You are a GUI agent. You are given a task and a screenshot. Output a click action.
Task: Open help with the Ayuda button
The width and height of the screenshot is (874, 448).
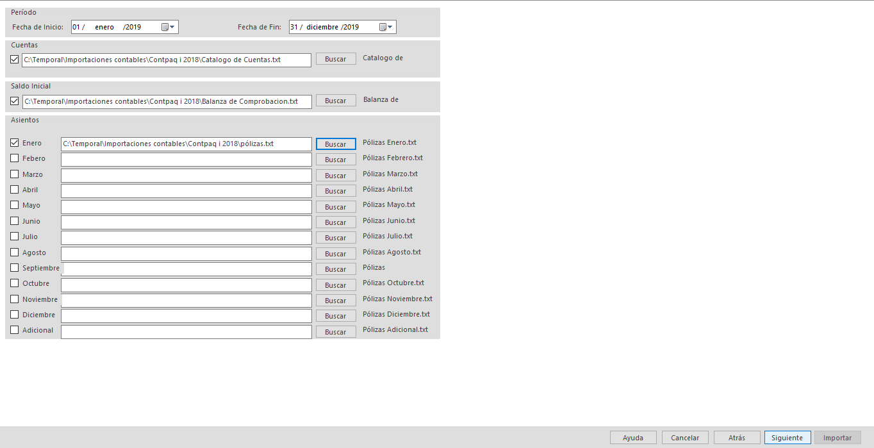point(633,438)
